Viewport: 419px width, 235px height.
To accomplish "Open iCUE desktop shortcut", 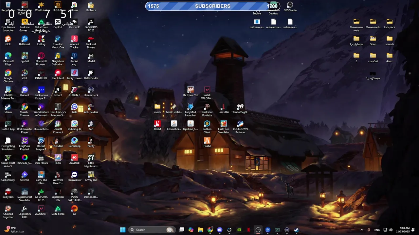I will point(25,74).
